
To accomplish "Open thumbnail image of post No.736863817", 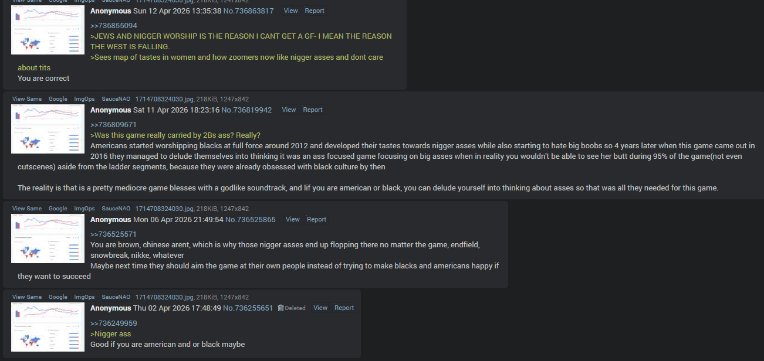I will (x=48, y=30).
